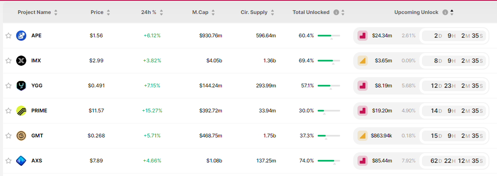This screenshot has width=497, height=176.
Task: Click the Upcoming Unlock column header
Action: coord(416,12)
